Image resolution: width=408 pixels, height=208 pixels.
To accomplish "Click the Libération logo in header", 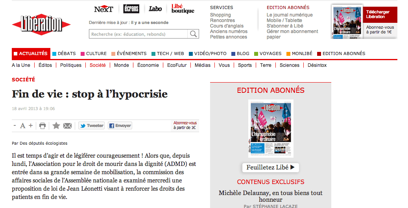I will (41, 24).
